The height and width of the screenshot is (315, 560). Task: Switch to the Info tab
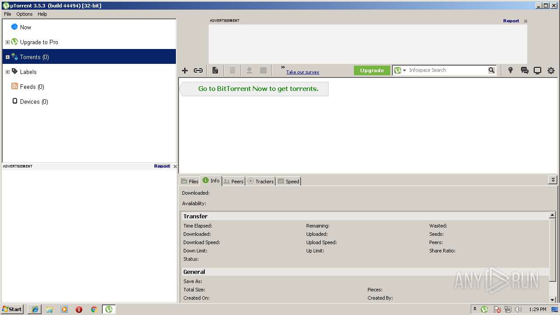click(211, 181)
